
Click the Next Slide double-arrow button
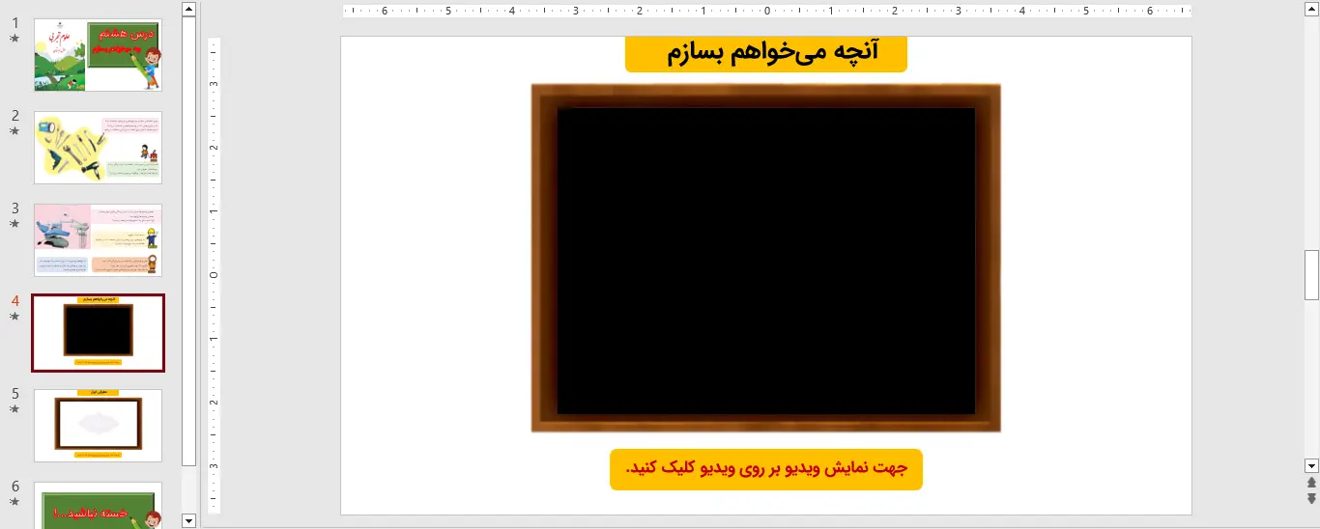click(1311, 498)
